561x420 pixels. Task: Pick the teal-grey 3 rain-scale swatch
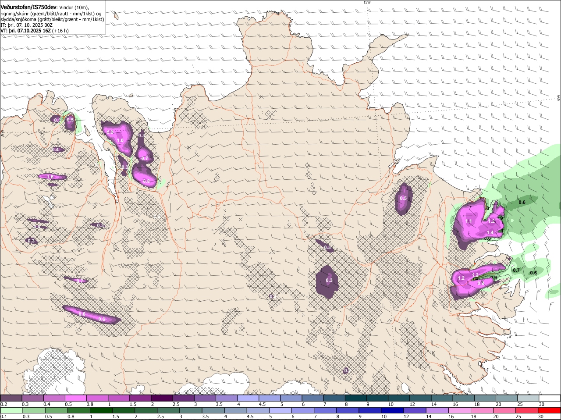190,410
